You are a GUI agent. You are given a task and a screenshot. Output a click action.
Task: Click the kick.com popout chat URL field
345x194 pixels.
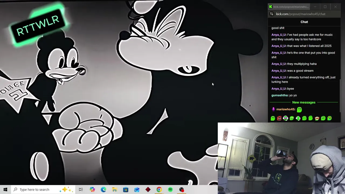click(301, 14)
